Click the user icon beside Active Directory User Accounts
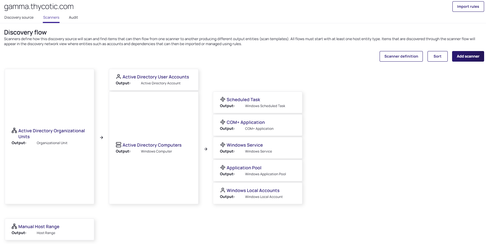The width and height of the screenshot is (486, 244). click(118, 77)
